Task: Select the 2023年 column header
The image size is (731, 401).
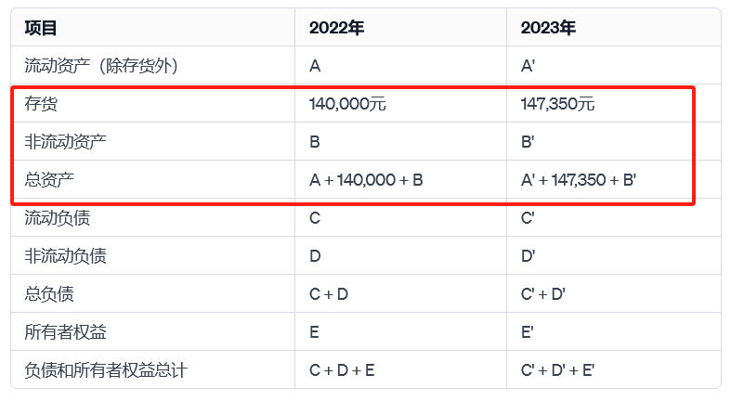Action: tap(548, 28)
